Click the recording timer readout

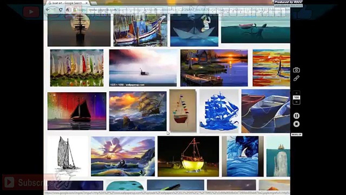click(297, 135)
